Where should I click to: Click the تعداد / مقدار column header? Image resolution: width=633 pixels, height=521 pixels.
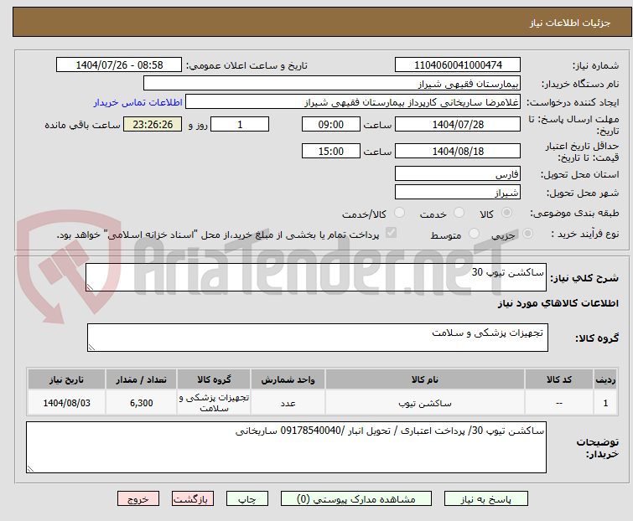(142, 379)
